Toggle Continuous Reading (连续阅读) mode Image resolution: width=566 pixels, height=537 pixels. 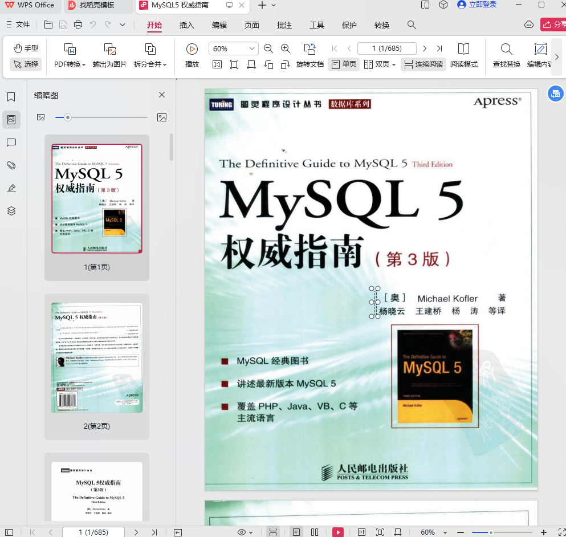[x=423, y=64]
